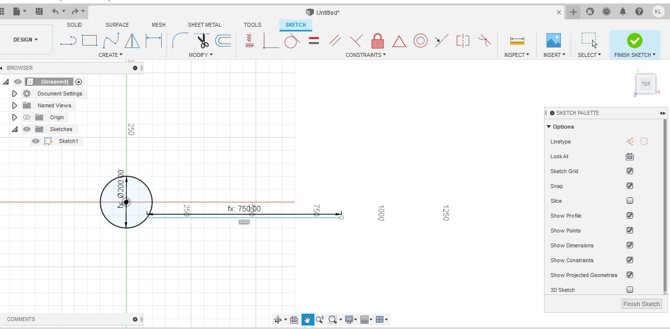This screenshot has width=670, height=329.
Task: Switch to the MESH tab
Action: click(x=159, y=25)
